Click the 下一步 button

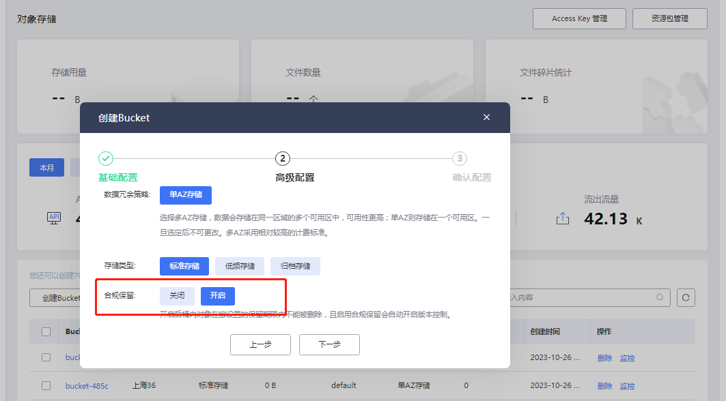pos(329,344)
